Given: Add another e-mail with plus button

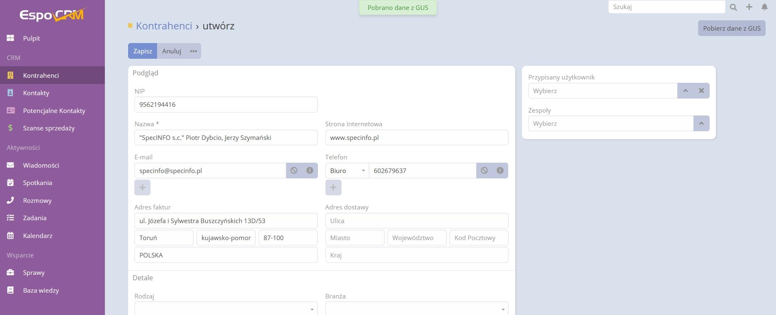Looking at the screenshot, I should coord(142,188).
